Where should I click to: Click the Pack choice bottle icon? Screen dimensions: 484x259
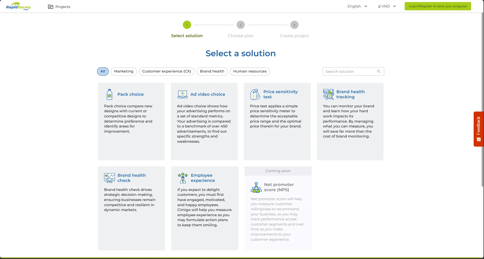pos(110,94)
